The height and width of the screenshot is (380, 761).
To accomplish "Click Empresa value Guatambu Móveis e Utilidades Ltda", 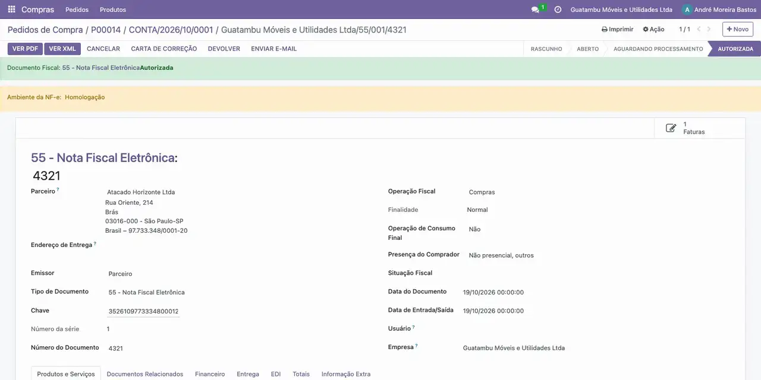I will tap(514, 348).
